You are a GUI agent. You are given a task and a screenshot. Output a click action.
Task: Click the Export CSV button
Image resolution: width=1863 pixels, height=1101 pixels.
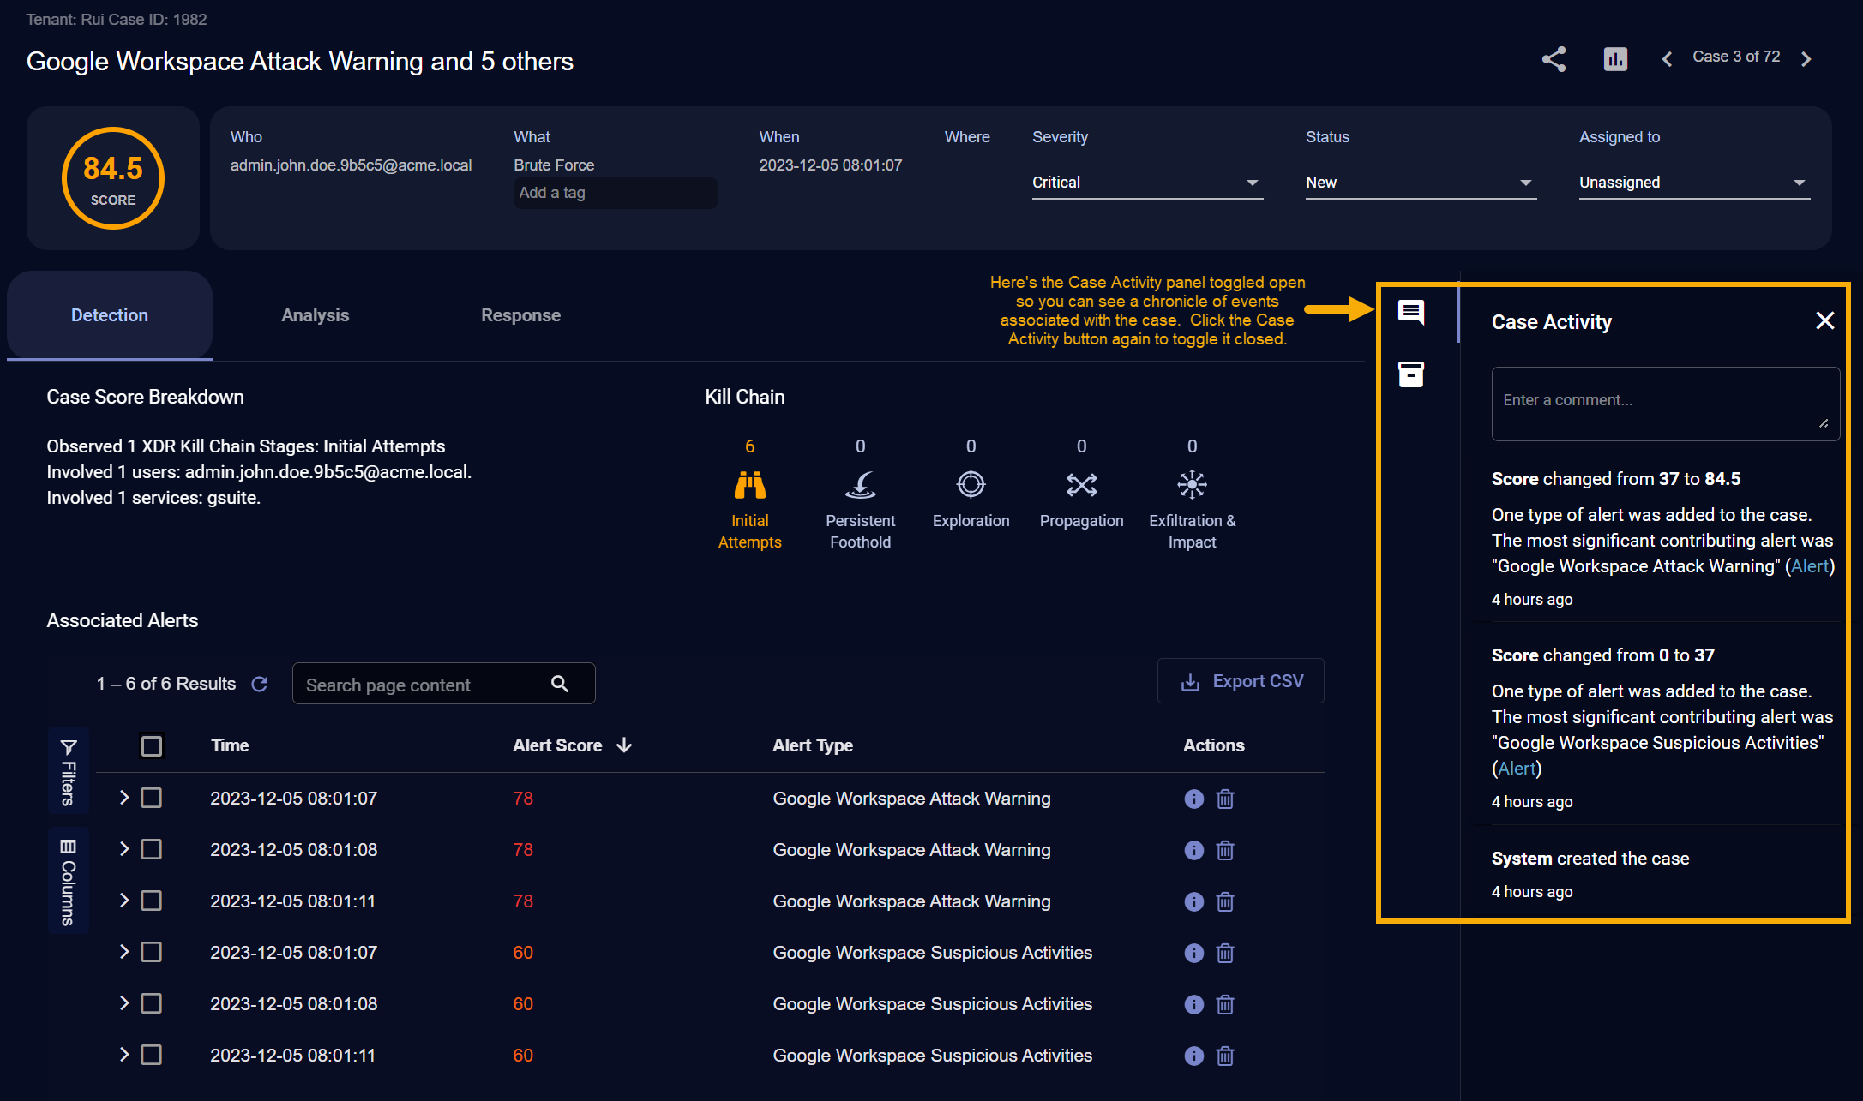(1241, 681)
